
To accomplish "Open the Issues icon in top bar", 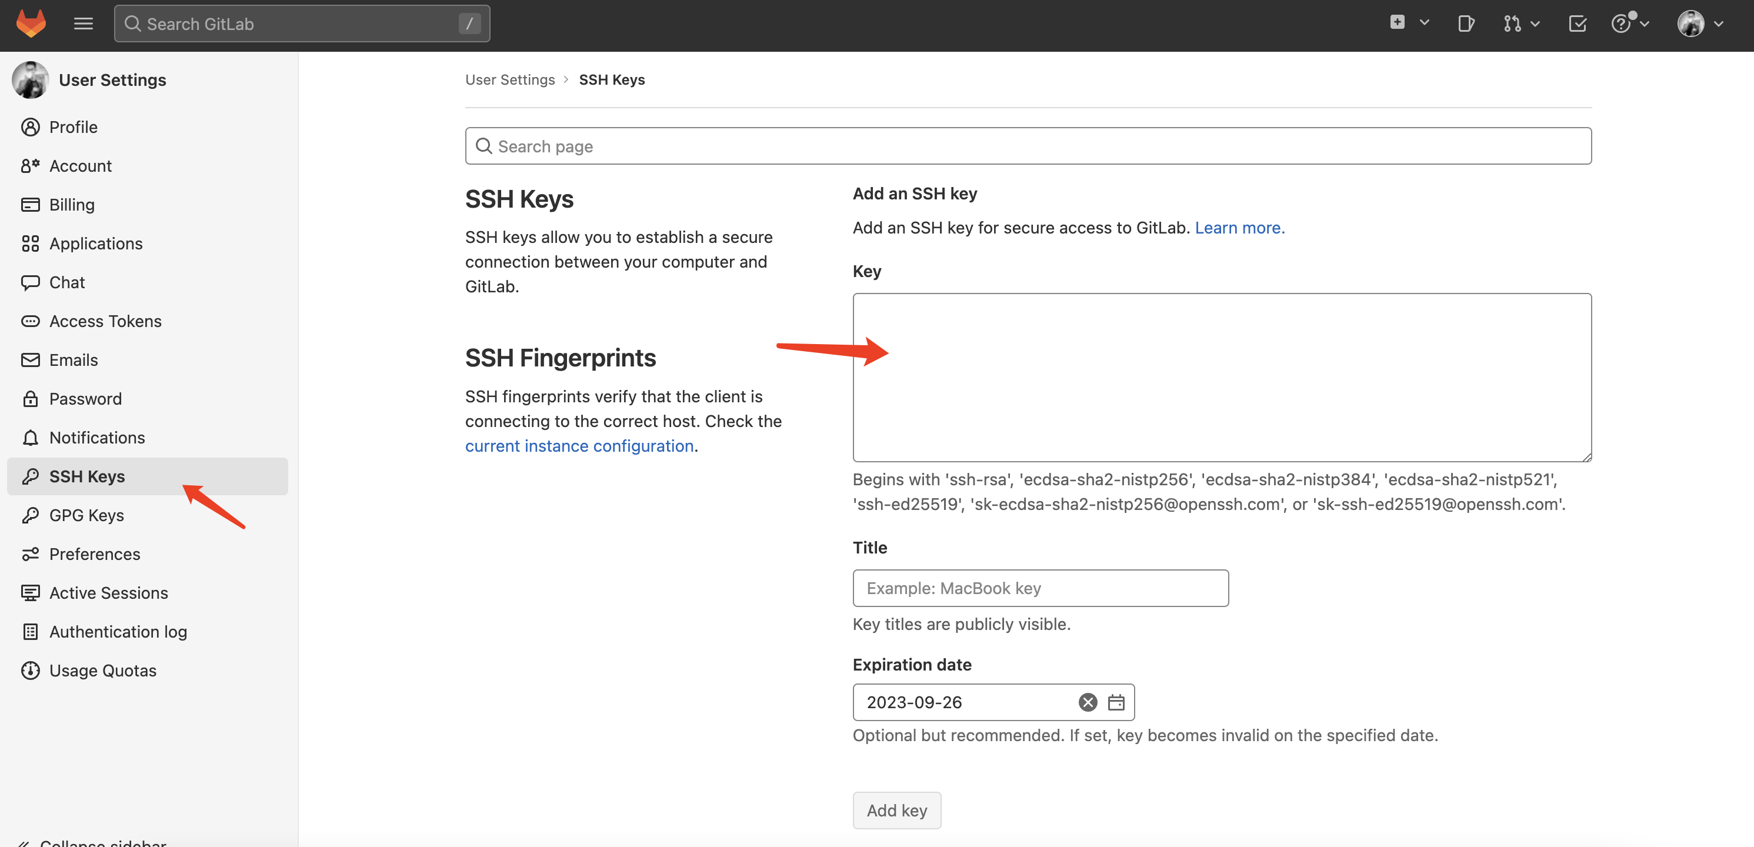I will click(x=1465, y=24).
